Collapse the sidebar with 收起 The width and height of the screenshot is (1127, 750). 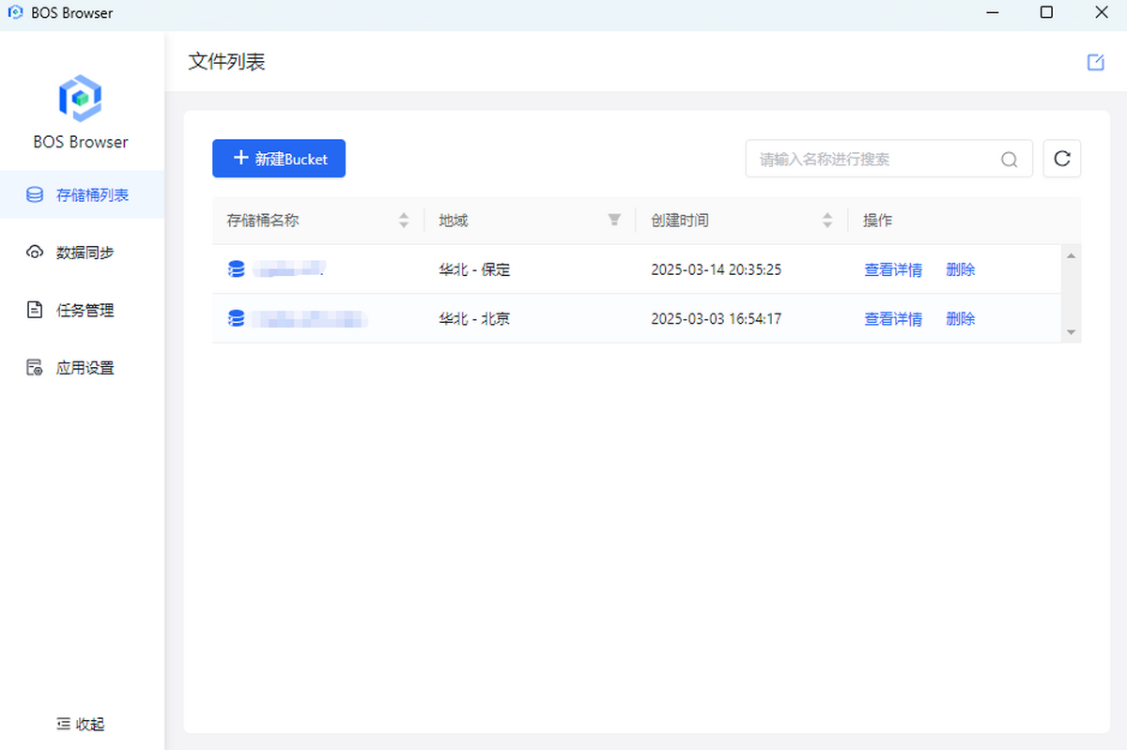pos(81,724)
